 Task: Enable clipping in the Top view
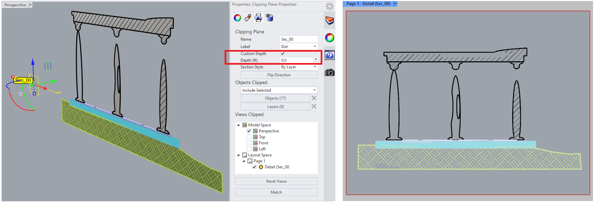[x=249, y=137]
